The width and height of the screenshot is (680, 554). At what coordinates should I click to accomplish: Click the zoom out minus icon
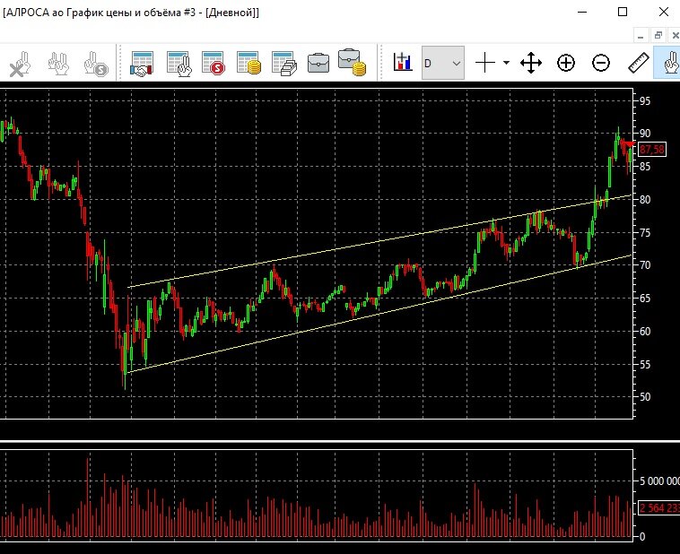pos(601,64)
